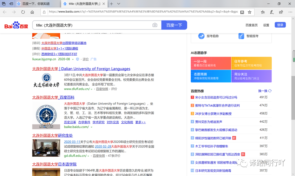Click the 报考趋势 icon

(201, 36)
